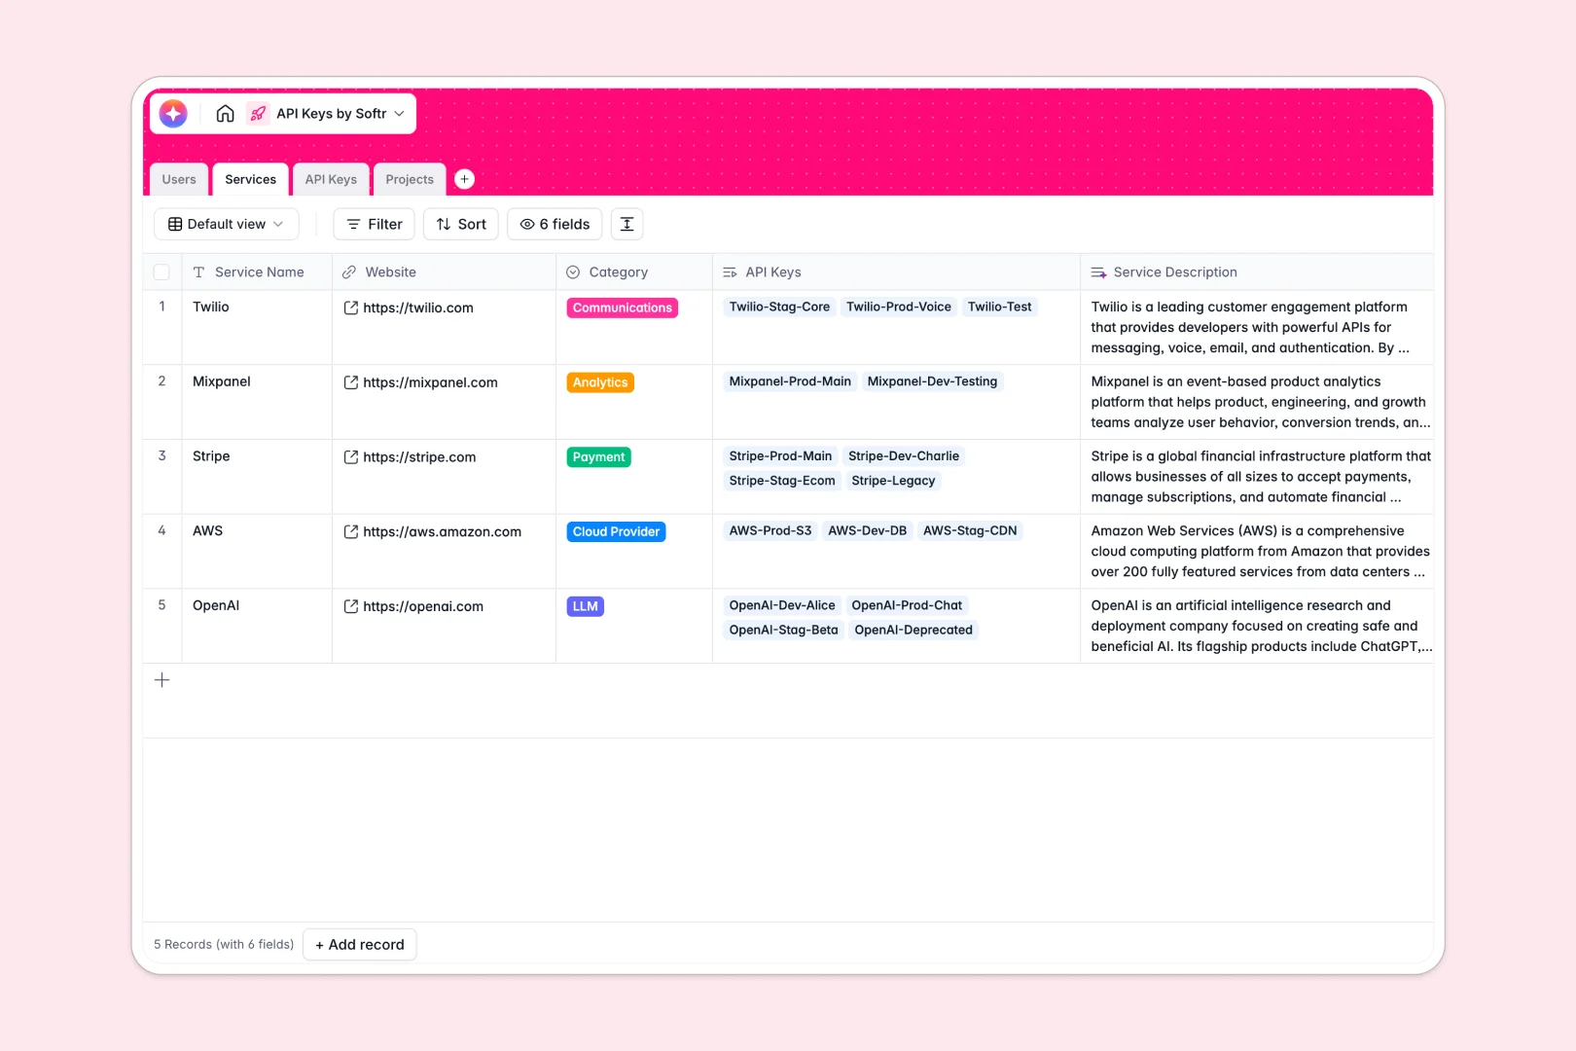The height and width of the screenshot is (1051, 1576).
Task: Follow the https://openai.com link
Action: [x=423, y=606]
